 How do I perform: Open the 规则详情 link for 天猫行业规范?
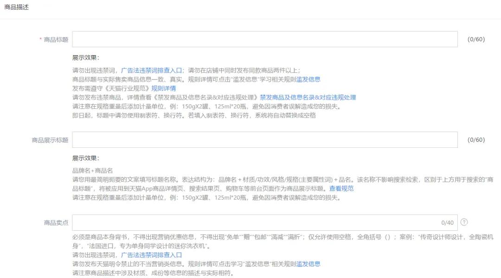163,88
